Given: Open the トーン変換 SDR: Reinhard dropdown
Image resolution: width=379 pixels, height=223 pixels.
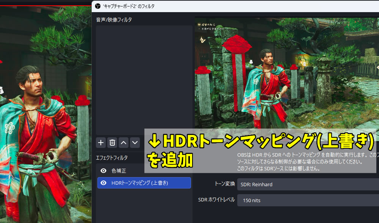Looking at the screenshot, I should [308, 184].
